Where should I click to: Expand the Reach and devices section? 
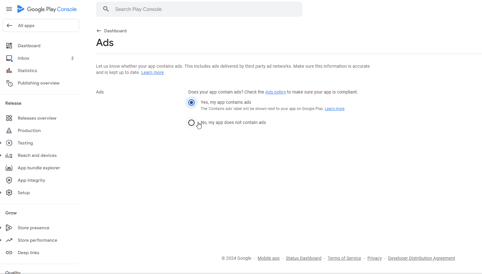click(x=37, y=155)
